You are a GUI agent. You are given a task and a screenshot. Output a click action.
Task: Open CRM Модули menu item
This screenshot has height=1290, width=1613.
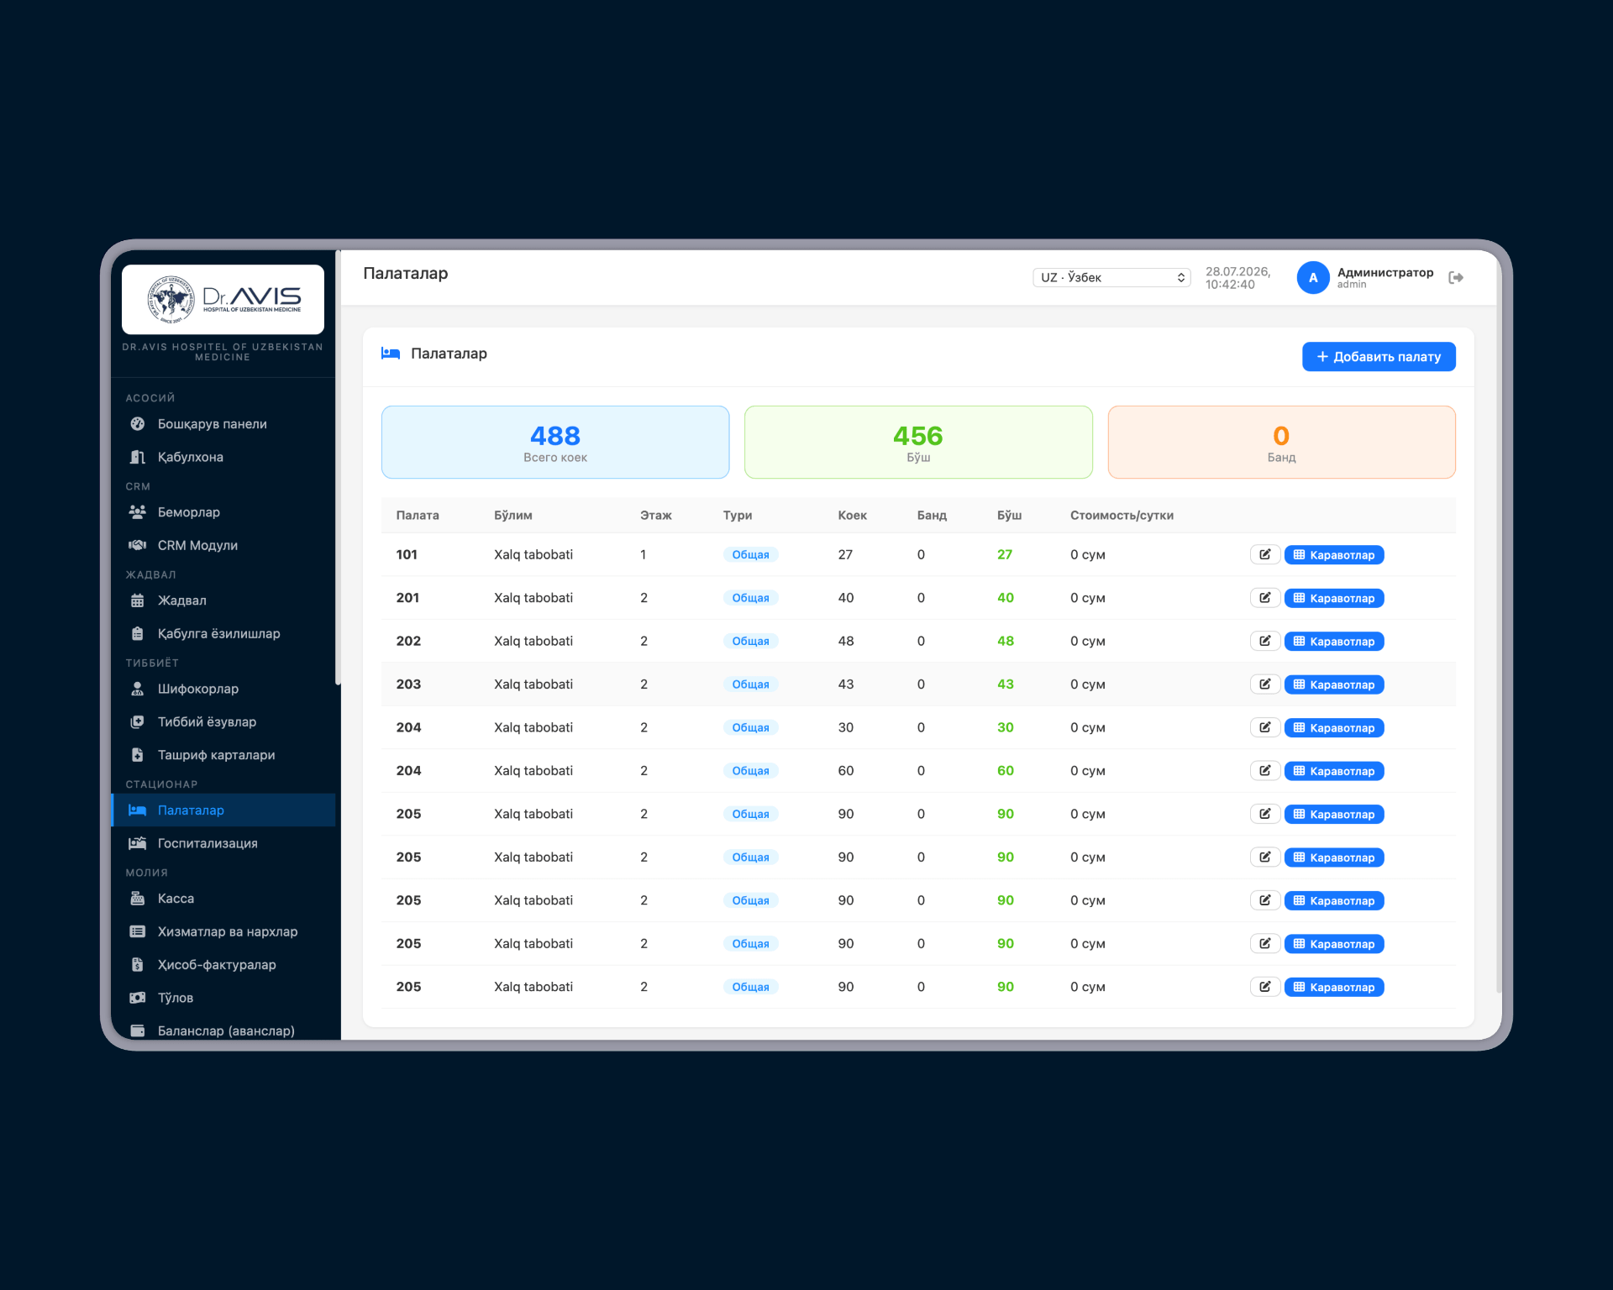tap(223, 545)
